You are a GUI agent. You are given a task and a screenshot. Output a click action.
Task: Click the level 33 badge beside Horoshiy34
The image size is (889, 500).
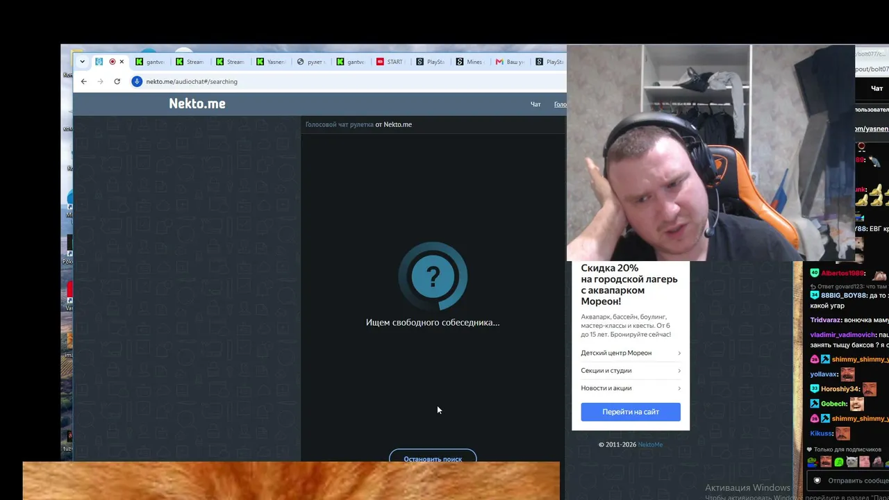pos(815,389)
